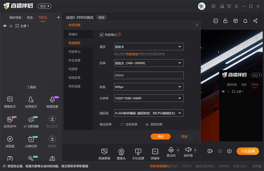Click 修改 beside stream title
Viewport: 264px width, 171px height.
tap(101, 17)
